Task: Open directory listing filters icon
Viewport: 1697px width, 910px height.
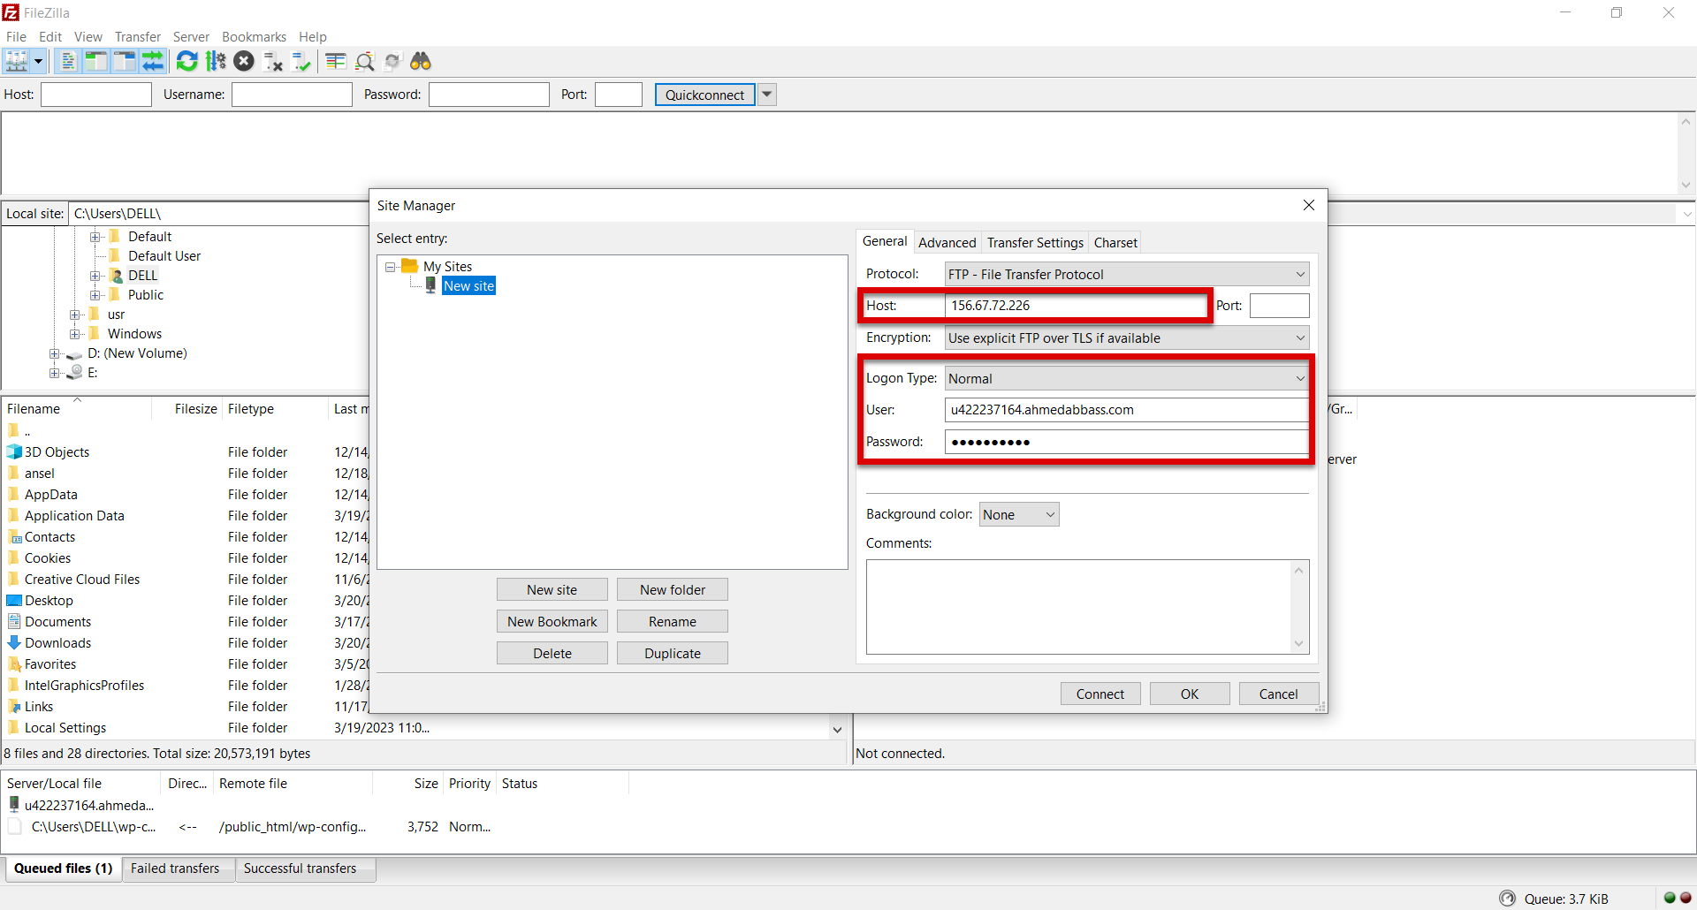Action: tap(336, 61)
